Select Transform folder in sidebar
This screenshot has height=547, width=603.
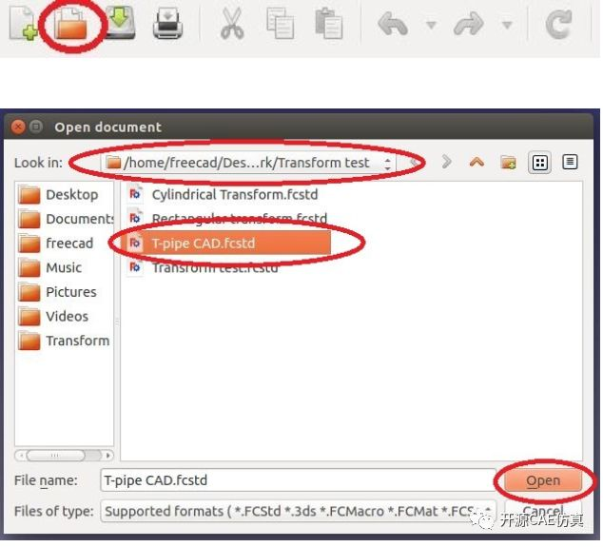pos(64,341)
